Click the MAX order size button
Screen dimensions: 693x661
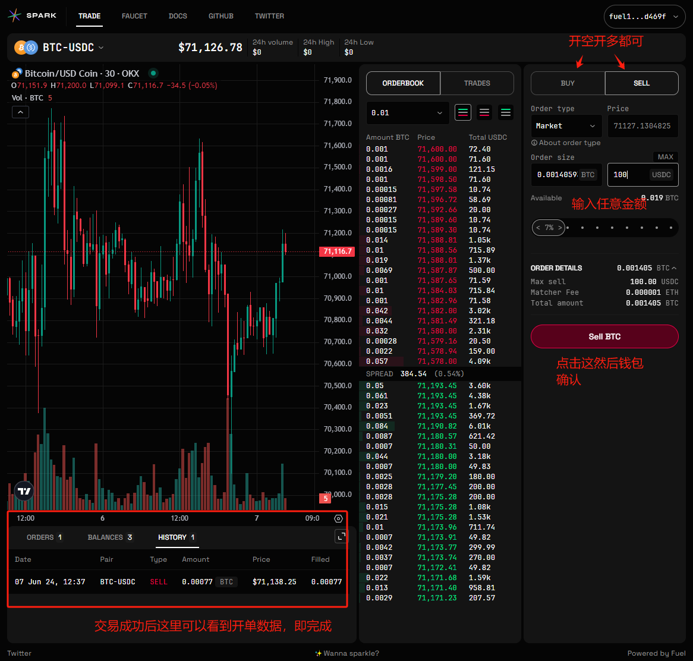pyautogui.click(x=665, y=157)
